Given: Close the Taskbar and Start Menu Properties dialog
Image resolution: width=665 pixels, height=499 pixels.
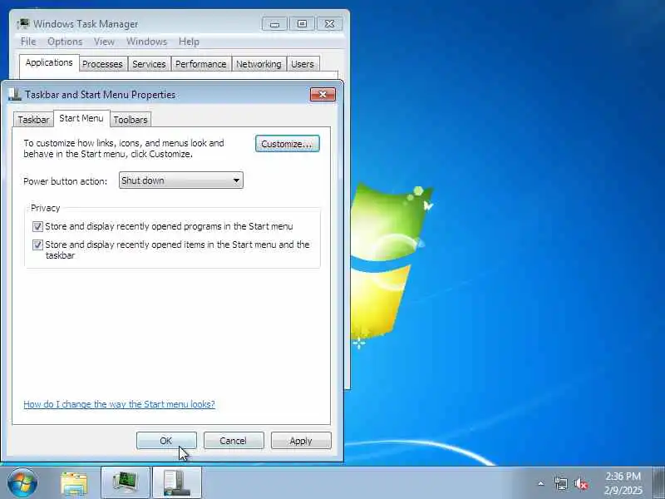Looking at the screenshot, I should pos(323,94).
